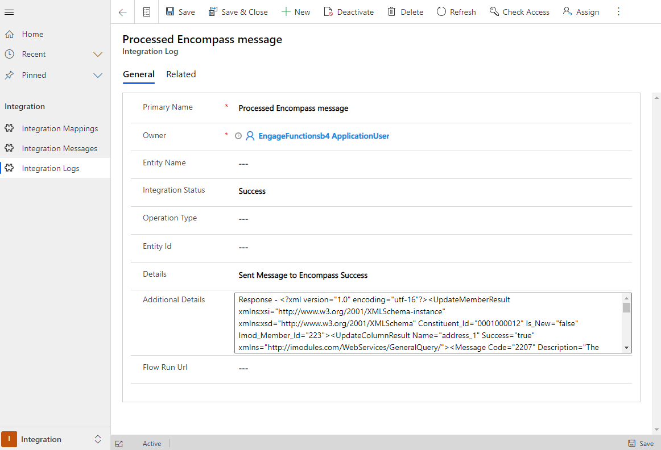
Task: Create a New record
Action: (296, 12)
